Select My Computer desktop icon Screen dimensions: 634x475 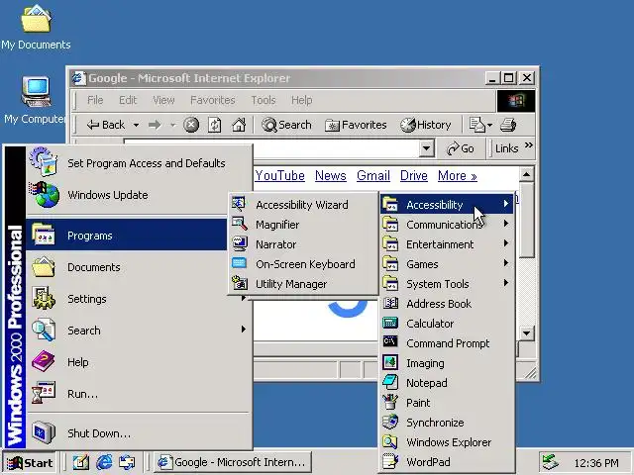tap(36, 100)
